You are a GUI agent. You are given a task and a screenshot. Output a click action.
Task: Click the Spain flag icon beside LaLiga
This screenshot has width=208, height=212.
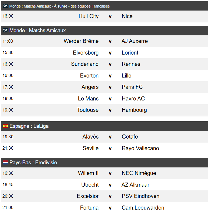click(5, 126)
